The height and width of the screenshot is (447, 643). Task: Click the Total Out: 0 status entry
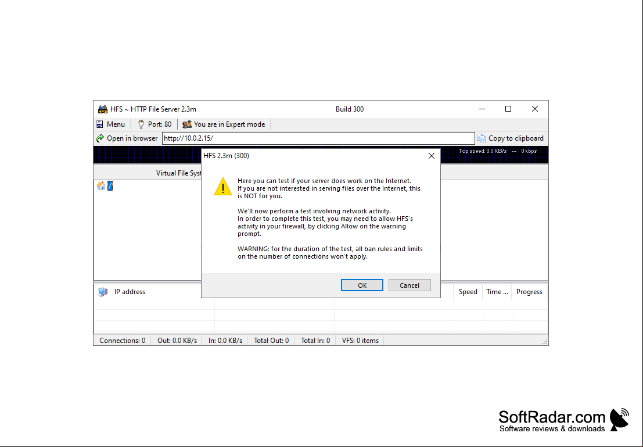pos(271,341)
